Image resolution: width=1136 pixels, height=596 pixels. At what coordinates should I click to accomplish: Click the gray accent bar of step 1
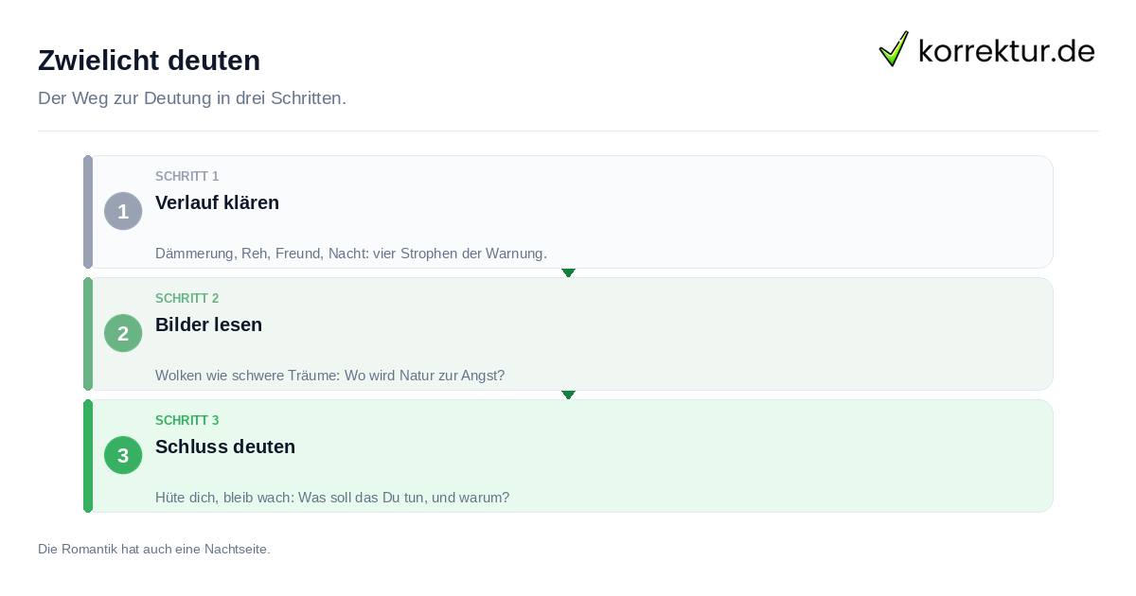pyautogui.click(x=88, y=212)
